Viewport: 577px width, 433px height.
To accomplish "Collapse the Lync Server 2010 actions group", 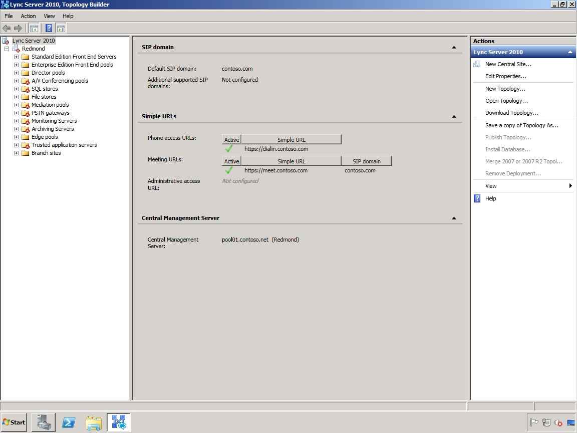I will click(569, 52).
